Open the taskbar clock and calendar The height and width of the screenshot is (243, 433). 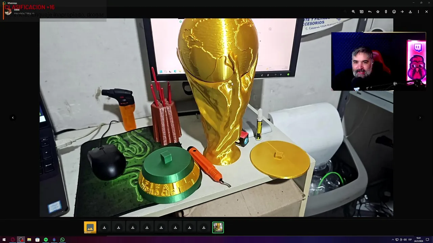pos(418,240)
